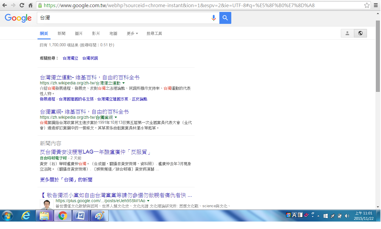
Task: Click the page scrollbar down arrow
Action: tap(378, 207)
